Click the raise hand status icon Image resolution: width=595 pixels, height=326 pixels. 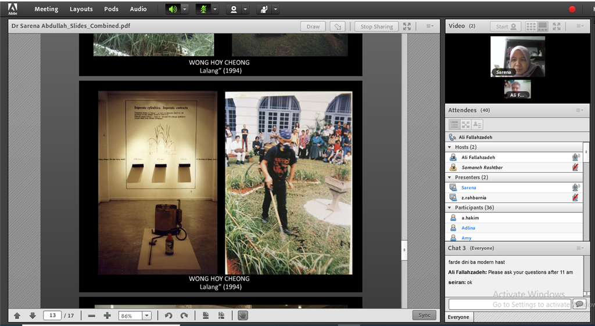coord(264,9)
